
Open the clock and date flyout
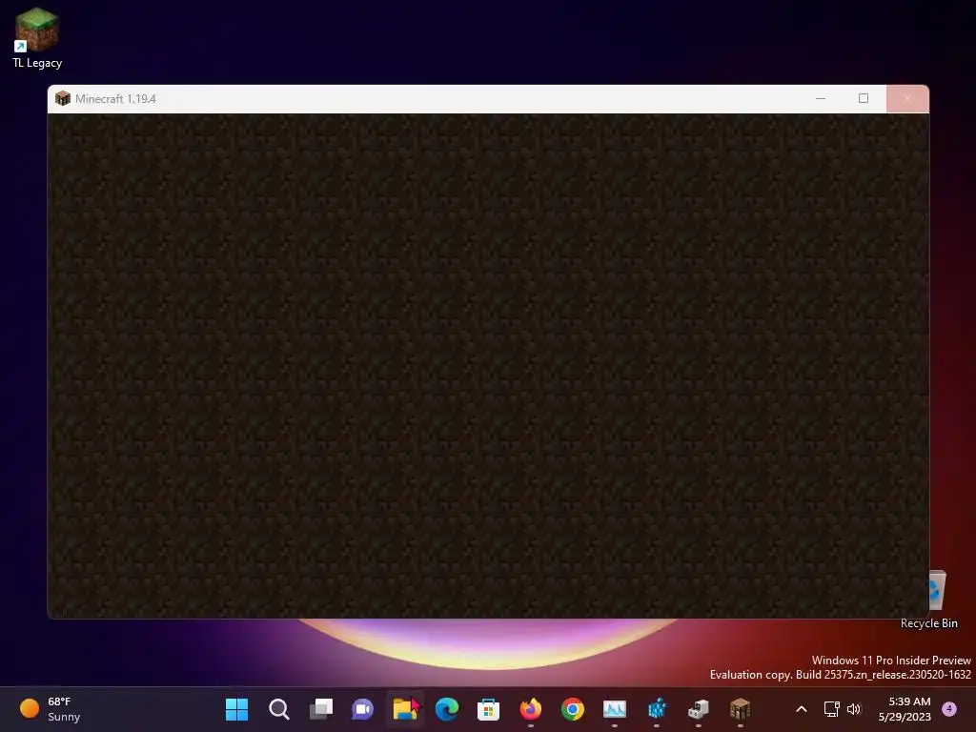905,709
